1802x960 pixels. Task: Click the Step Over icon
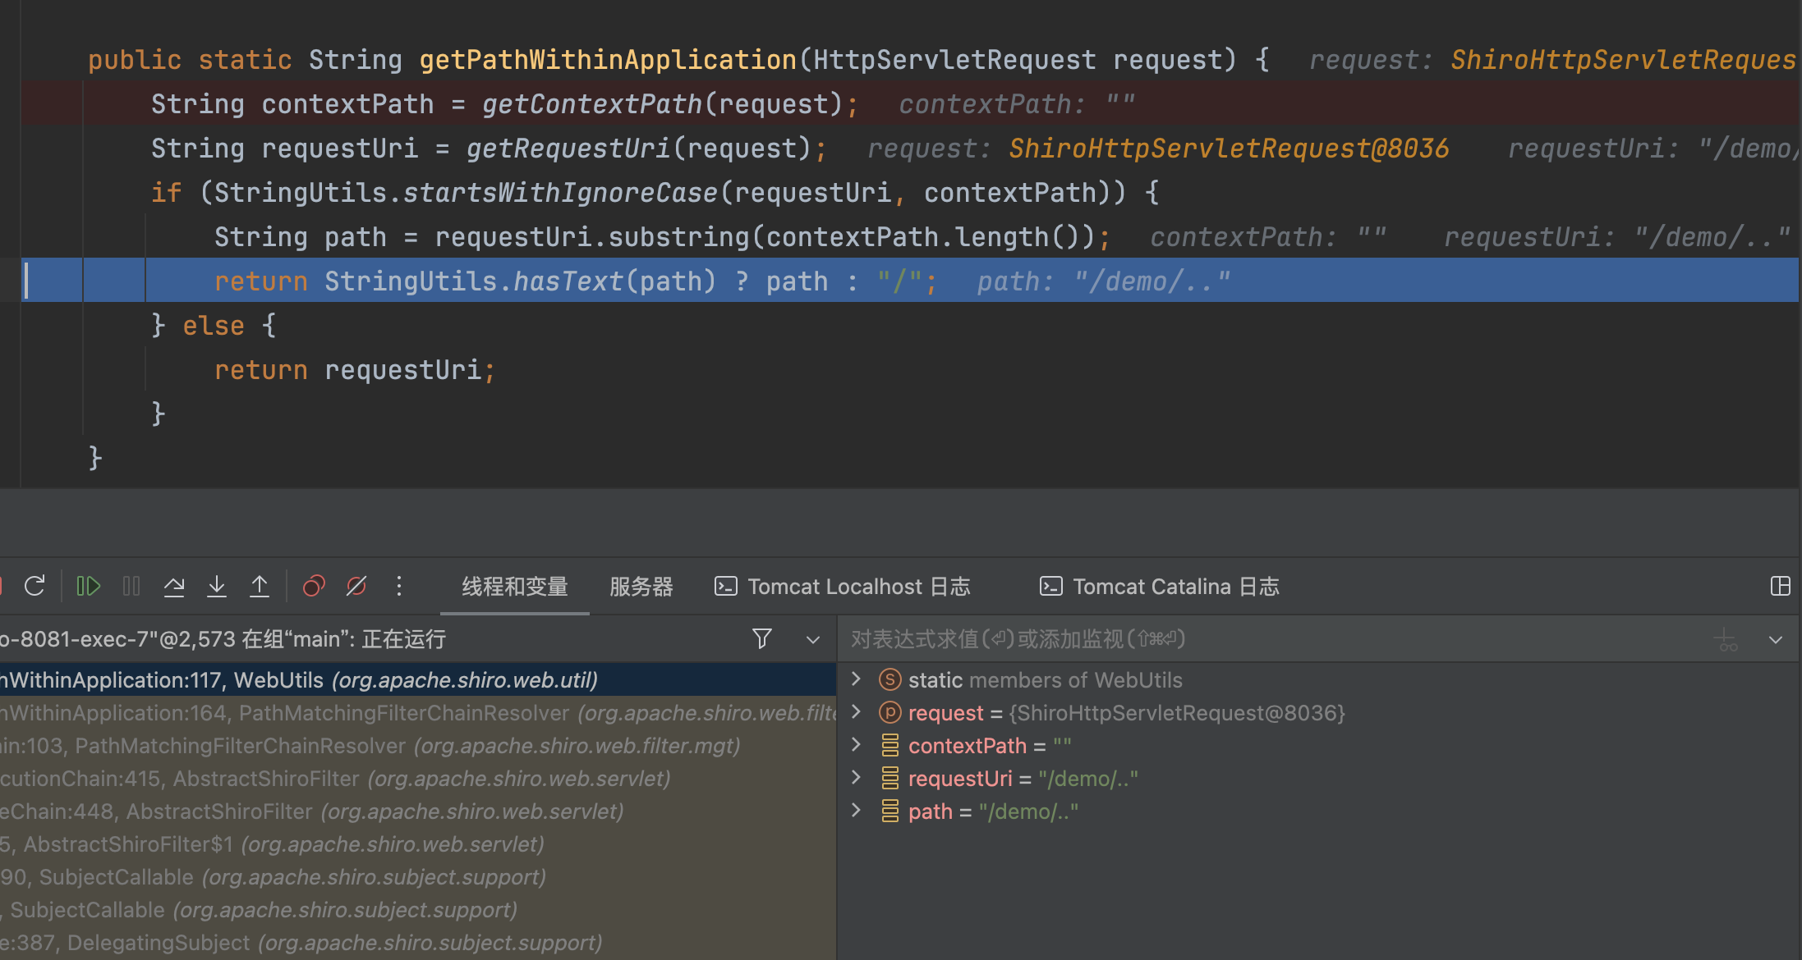click(174, 586)
